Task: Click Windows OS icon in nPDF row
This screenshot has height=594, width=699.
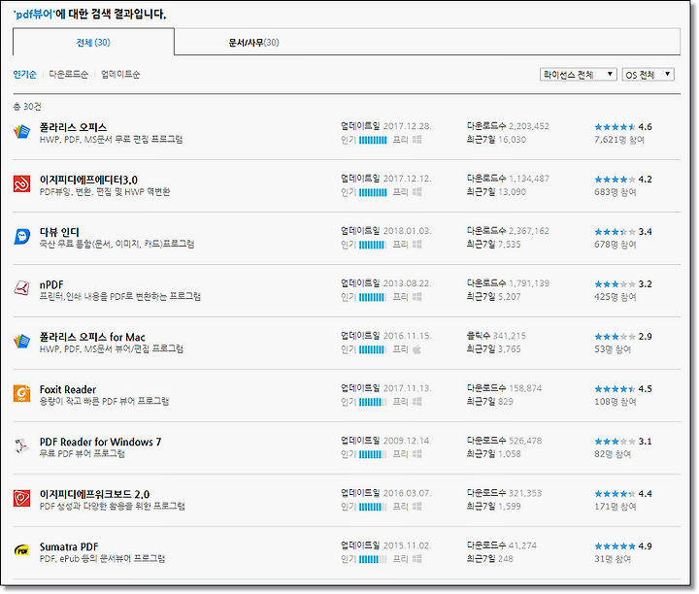Action: point(416,297)
